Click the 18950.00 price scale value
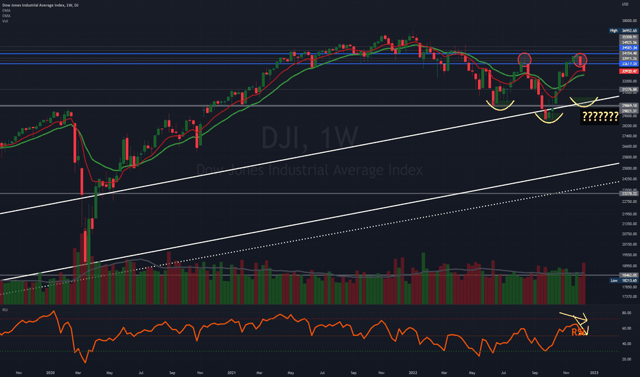The height and width of the screenshot is (377, 640). pos(630,266)
